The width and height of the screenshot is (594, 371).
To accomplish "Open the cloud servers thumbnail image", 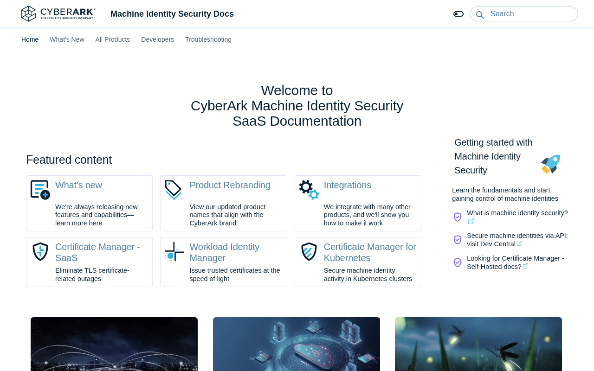I will tap(297, 344).
